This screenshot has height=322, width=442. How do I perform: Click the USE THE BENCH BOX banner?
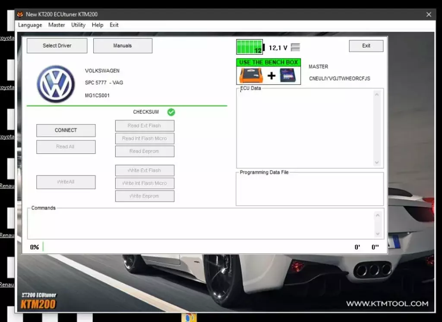tap(268, 63)
